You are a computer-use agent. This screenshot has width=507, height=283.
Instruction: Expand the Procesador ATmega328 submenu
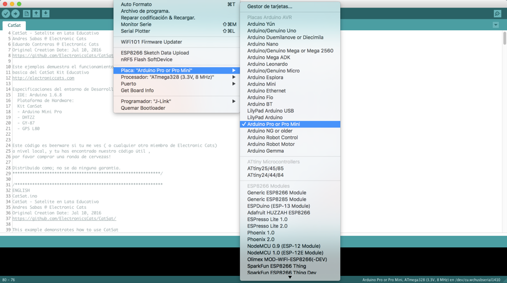(x=177, y=77)
